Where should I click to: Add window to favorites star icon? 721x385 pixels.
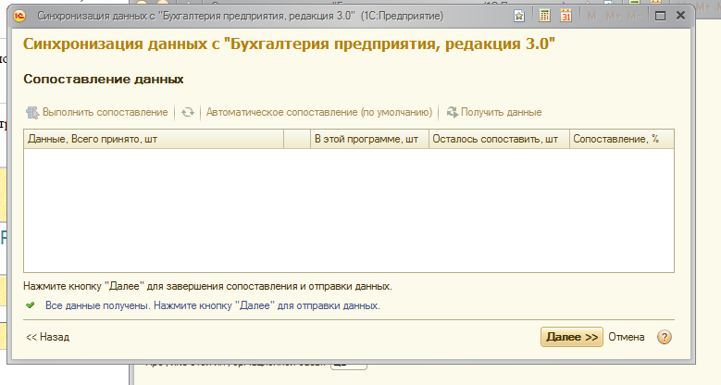[x=519, y=16]
